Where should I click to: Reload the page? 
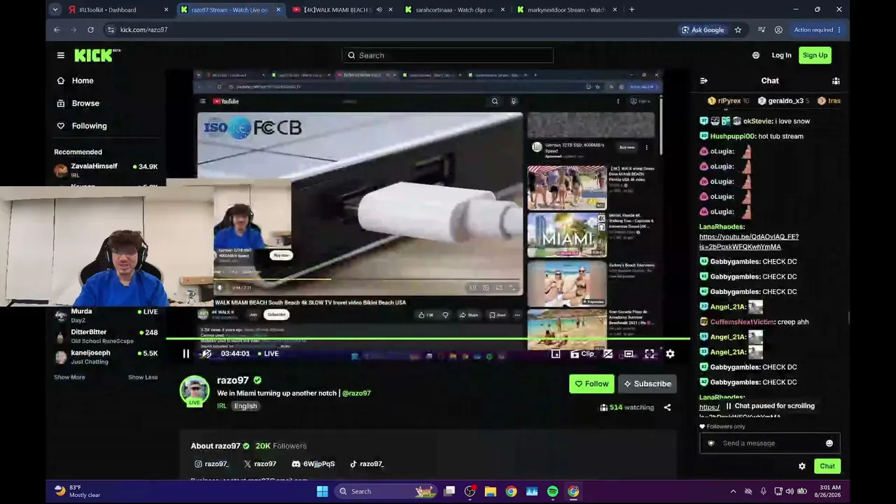[x=90, y=30]
